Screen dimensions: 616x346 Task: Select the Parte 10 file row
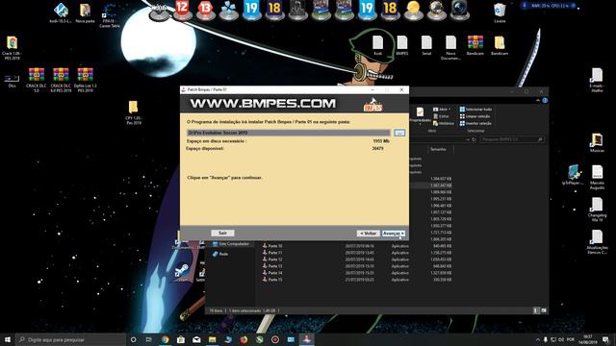tap(357, 246)
